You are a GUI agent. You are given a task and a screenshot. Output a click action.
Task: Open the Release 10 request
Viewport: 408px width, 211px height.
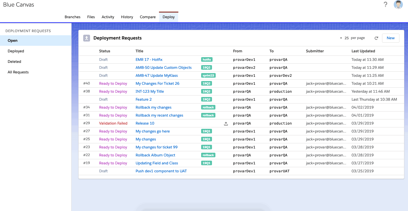click(145, 123)
